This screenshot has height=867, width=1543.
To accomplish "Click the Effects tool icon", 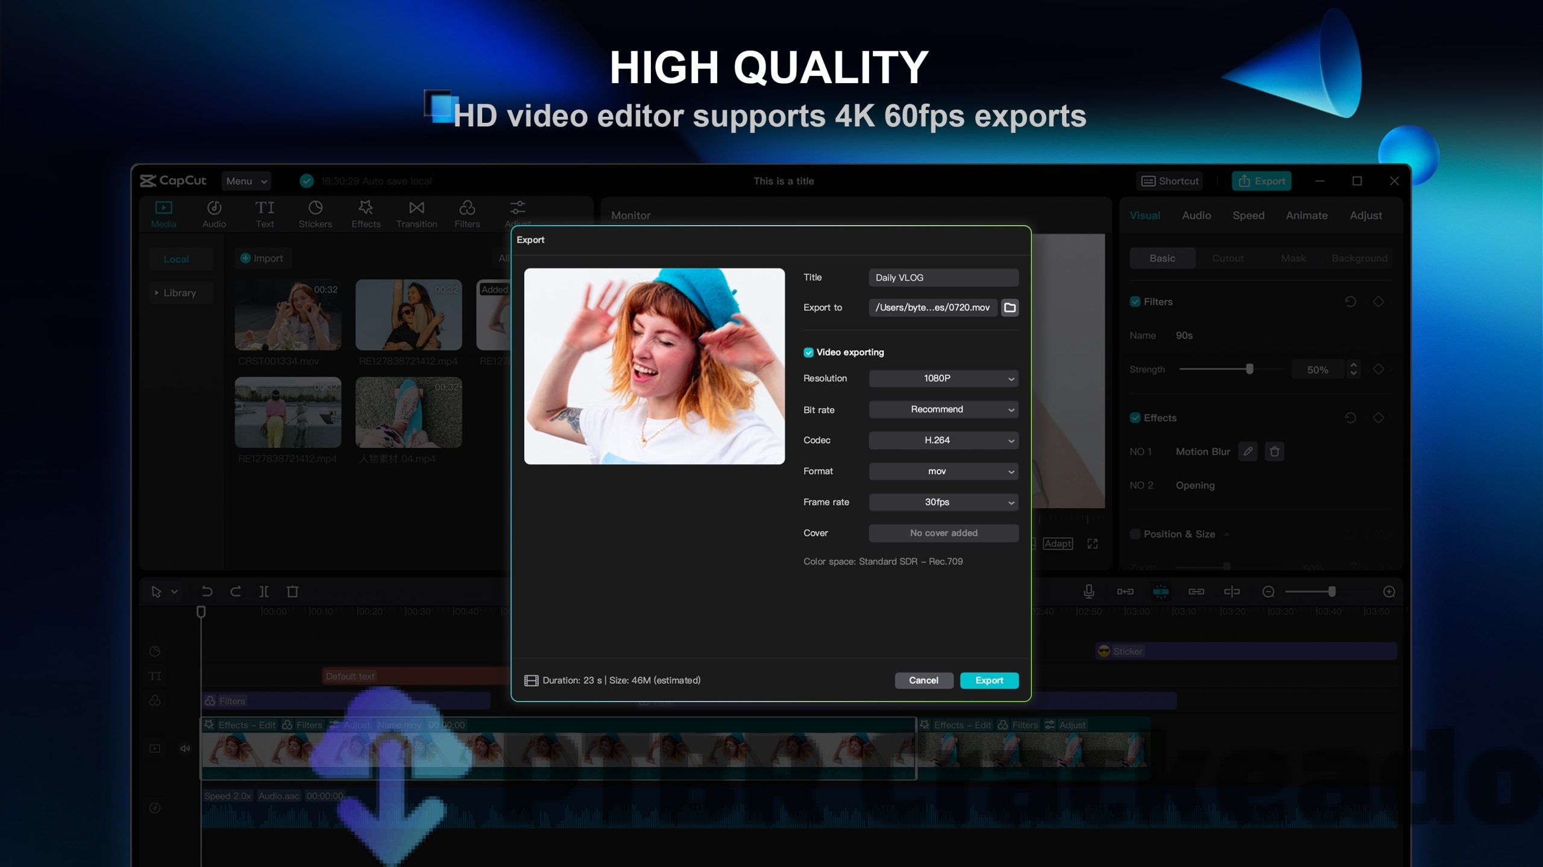I will click(363, 212).
